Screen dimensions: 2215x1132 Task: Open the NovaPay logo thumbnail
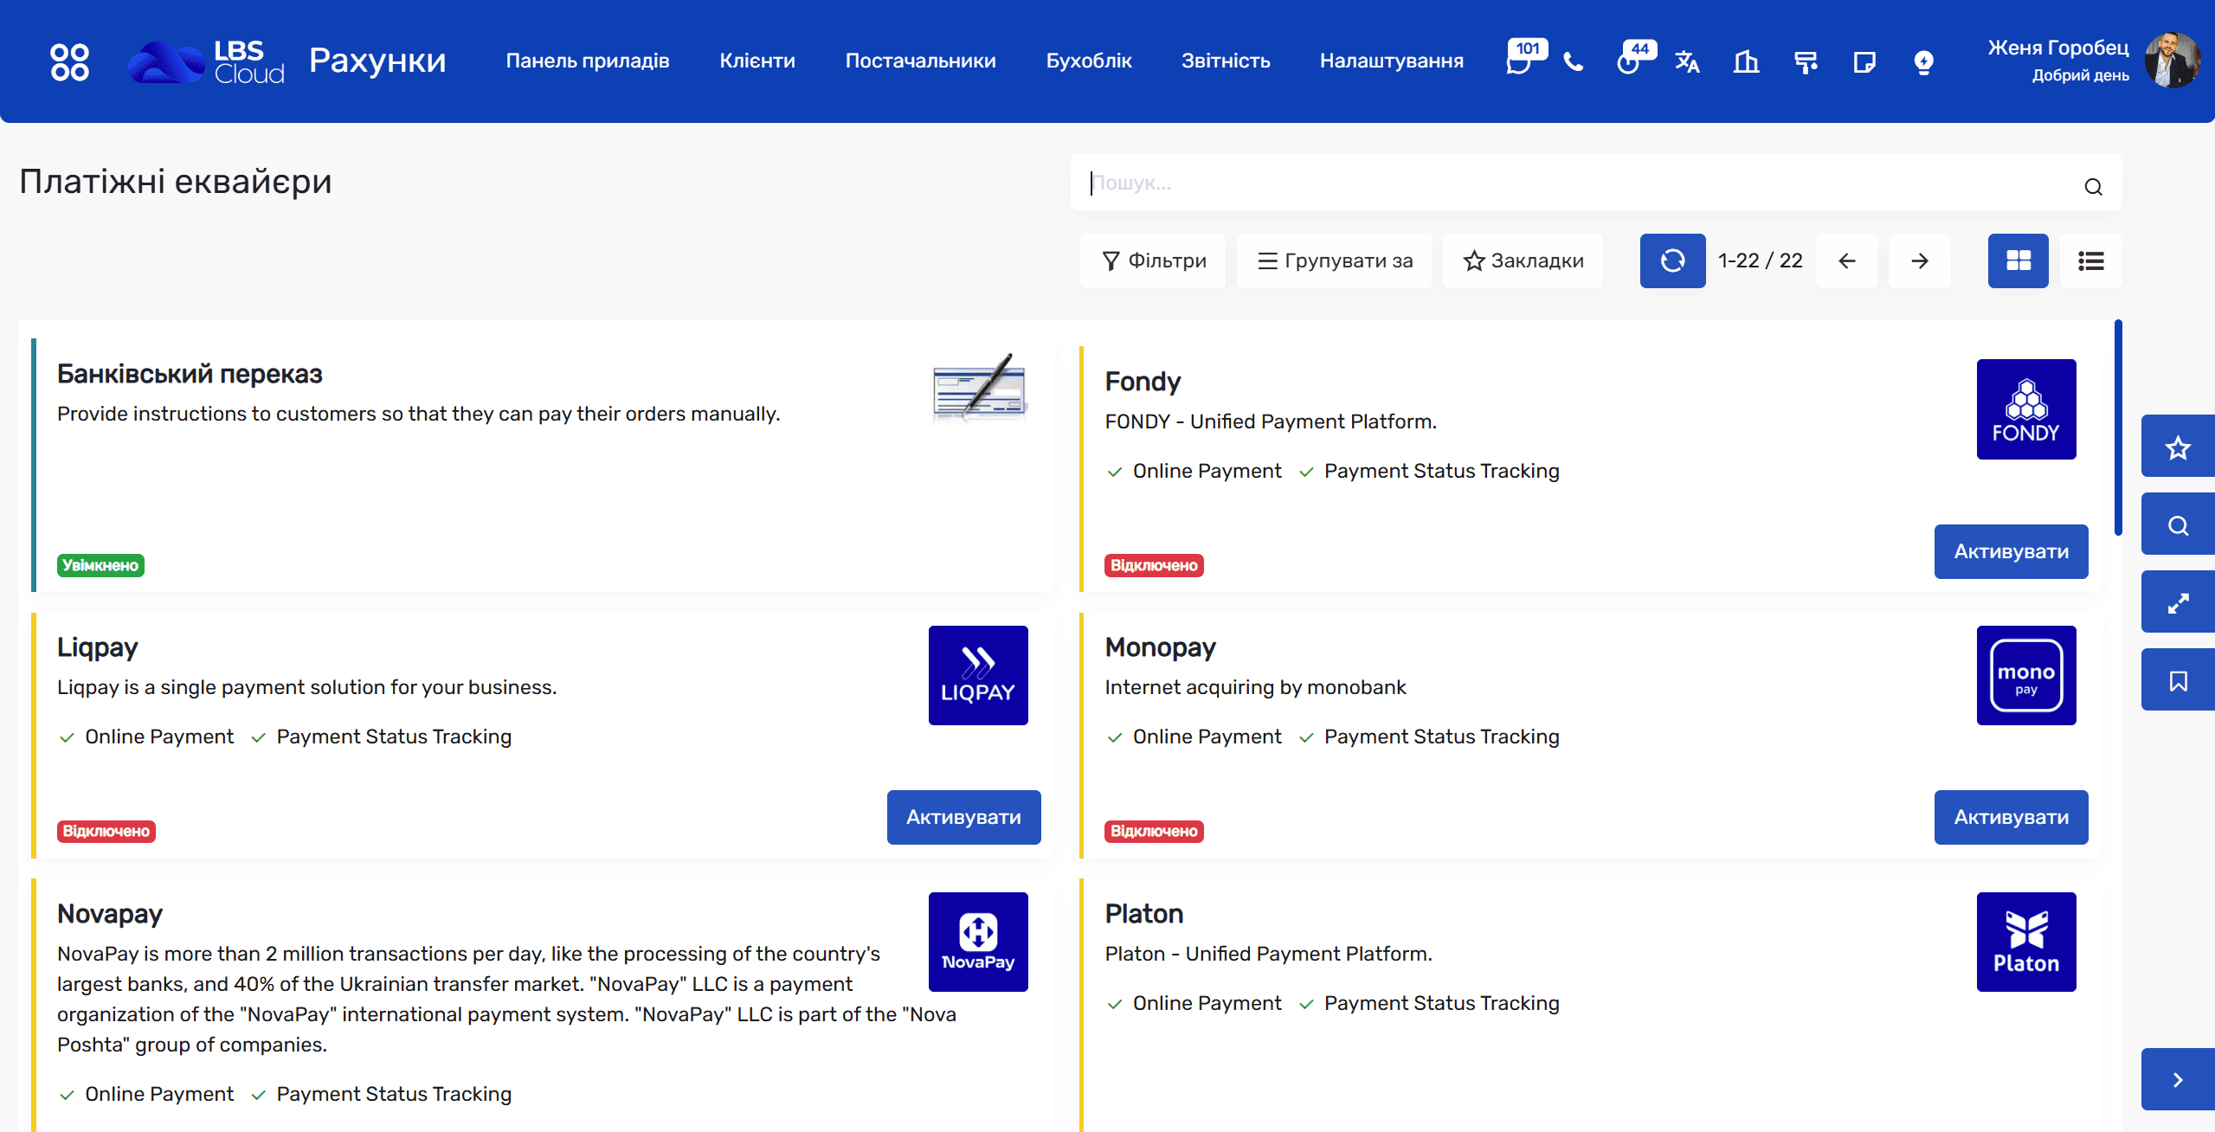pyautogui.click(x=978, y=942)
